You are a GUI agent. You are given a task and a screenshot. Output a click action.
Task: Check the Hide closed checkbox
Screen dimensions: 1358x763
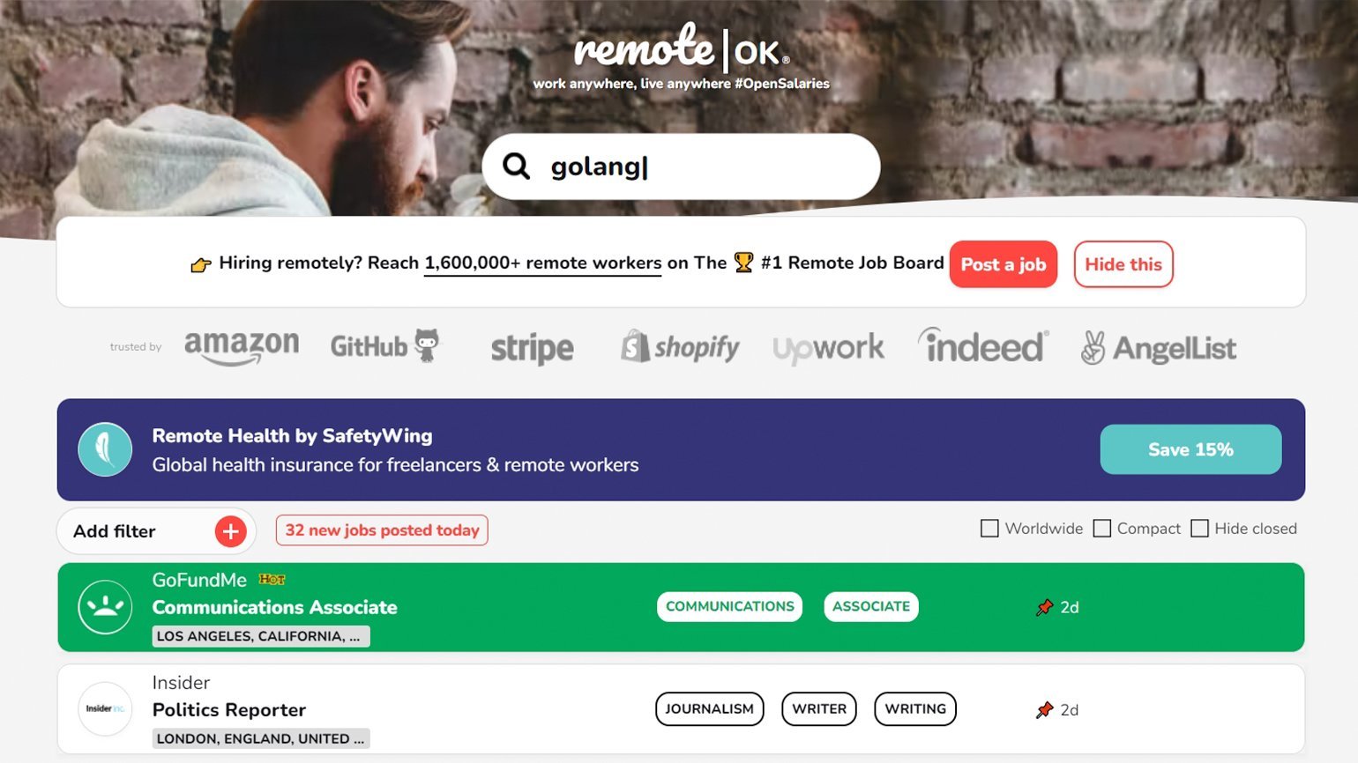(1199, 529)
